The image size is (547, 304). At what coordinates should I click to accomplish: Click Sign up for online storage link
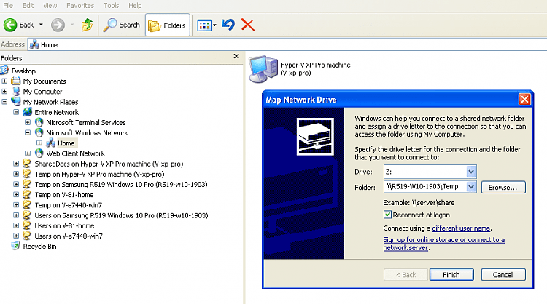[443, 244]
